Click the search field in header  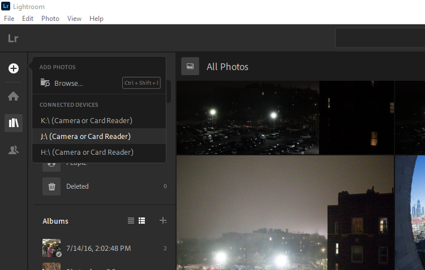click(x=379, y=38)
